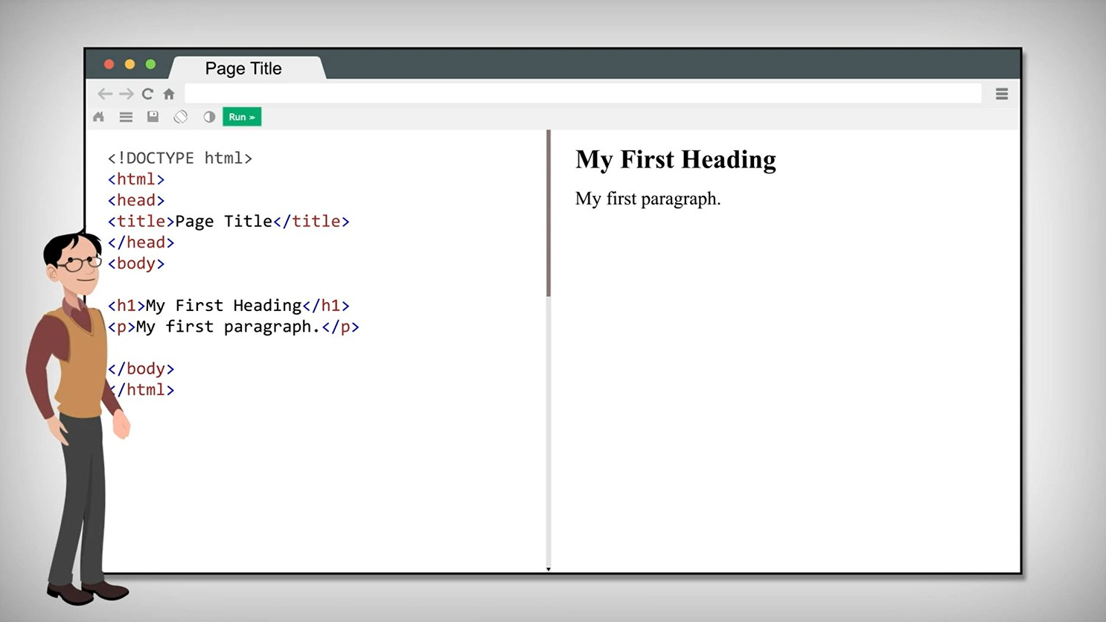This screenshot has width=1106, height=622.
Task: Go to the browser home icon
Action: [x=169, y=94]
